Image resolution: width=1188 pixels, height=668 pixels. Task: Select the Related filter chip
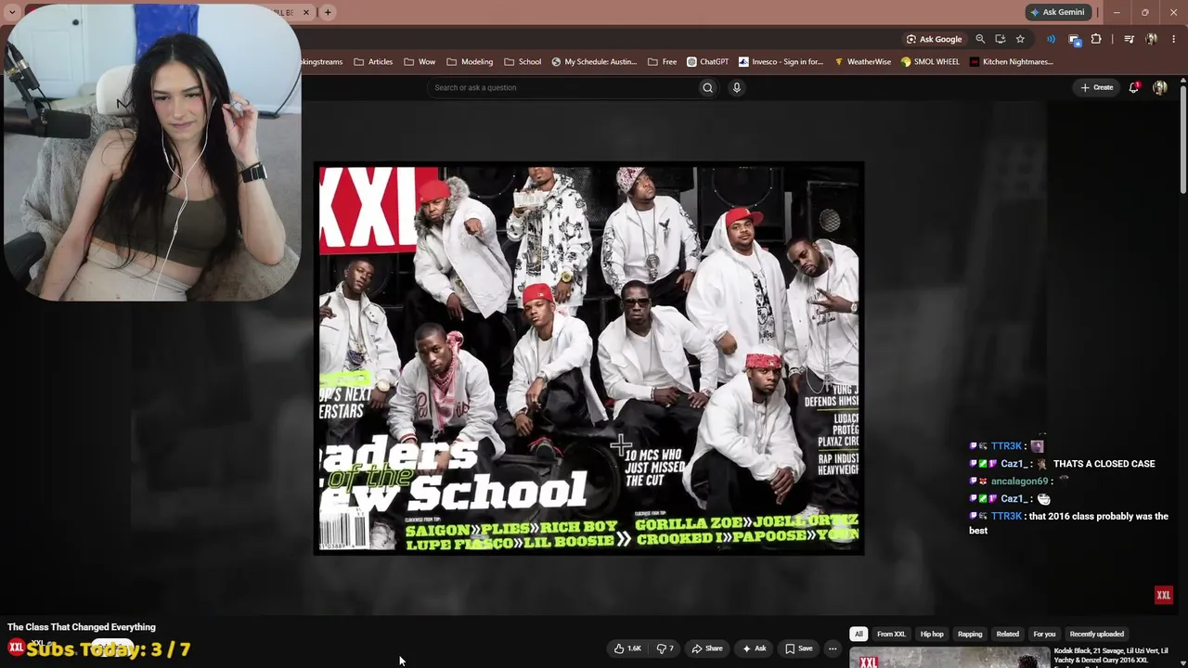[1008, 635]
